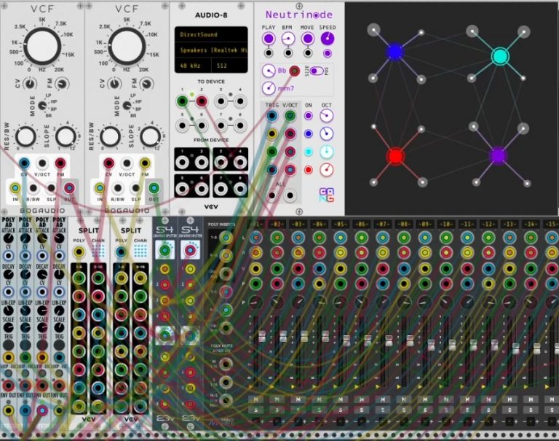Flip the SIZE/POS switch in Neutrinode
The width and height of the screenshot is (559, 441).
pos(316,71)
